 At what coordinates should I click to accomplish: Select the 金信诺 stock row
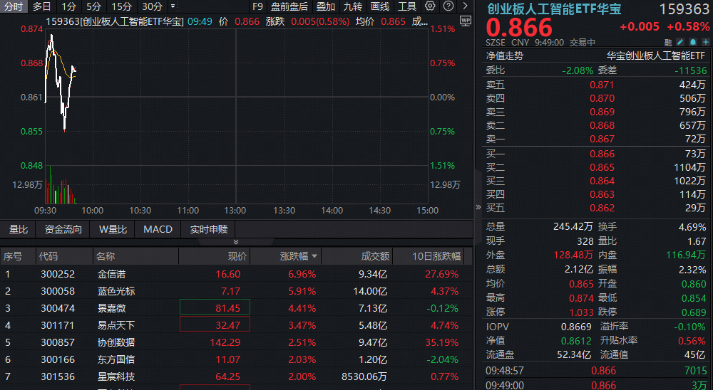pyautogui.click(x=236, y=274)
